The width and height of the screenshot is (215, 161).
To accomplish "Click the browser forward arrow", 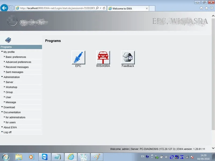I will (12, 8).
